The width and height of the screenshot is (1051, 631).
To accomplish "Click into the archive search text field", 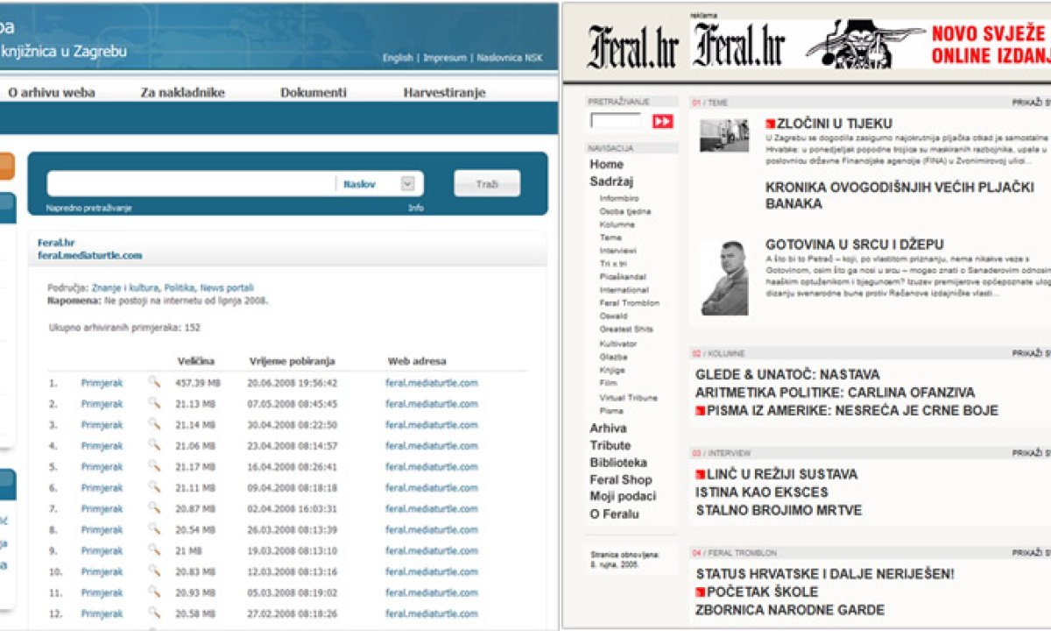I will (191, 184).
